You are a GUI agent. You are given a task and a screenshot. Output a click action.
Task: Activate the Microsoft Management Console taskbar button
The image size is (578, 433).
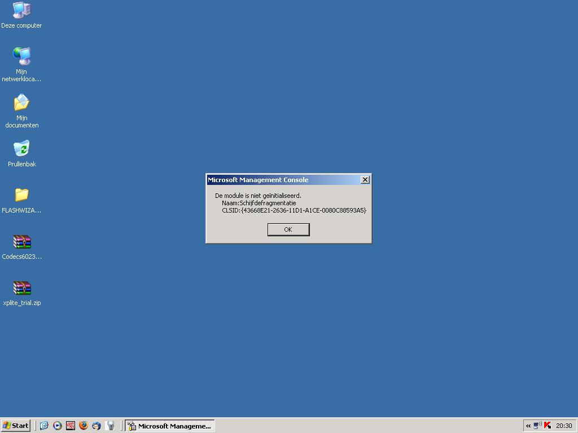pos(170,426)
